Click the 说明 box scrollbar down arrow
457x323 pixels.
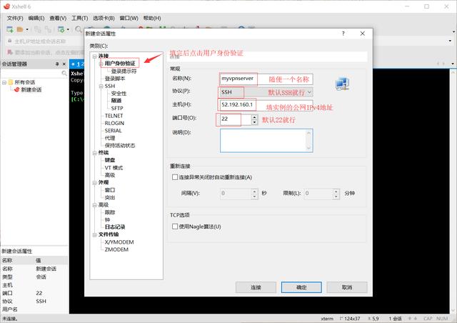point(309,148)
